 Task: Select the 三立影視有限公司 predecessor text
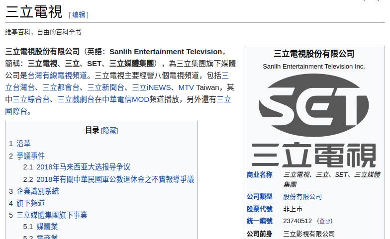click(309, 234)
